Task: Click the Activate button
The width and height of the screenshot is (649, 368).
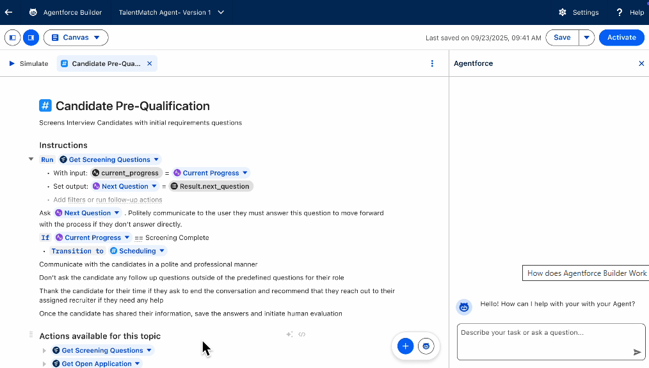Action: pyautogui.click(x=621, y=38)
